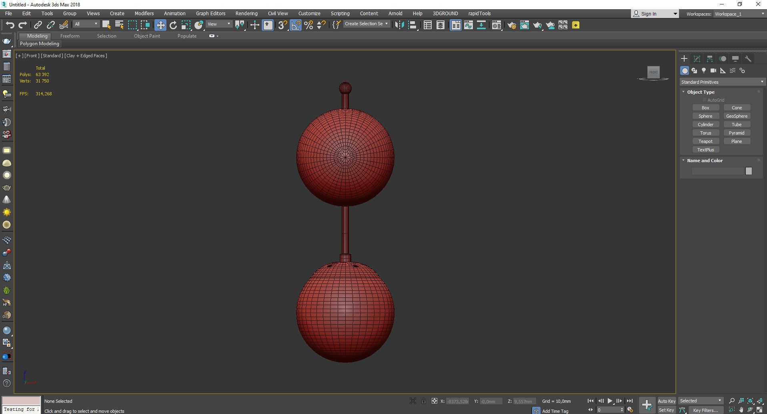Toggle Percent Snap

308,25
